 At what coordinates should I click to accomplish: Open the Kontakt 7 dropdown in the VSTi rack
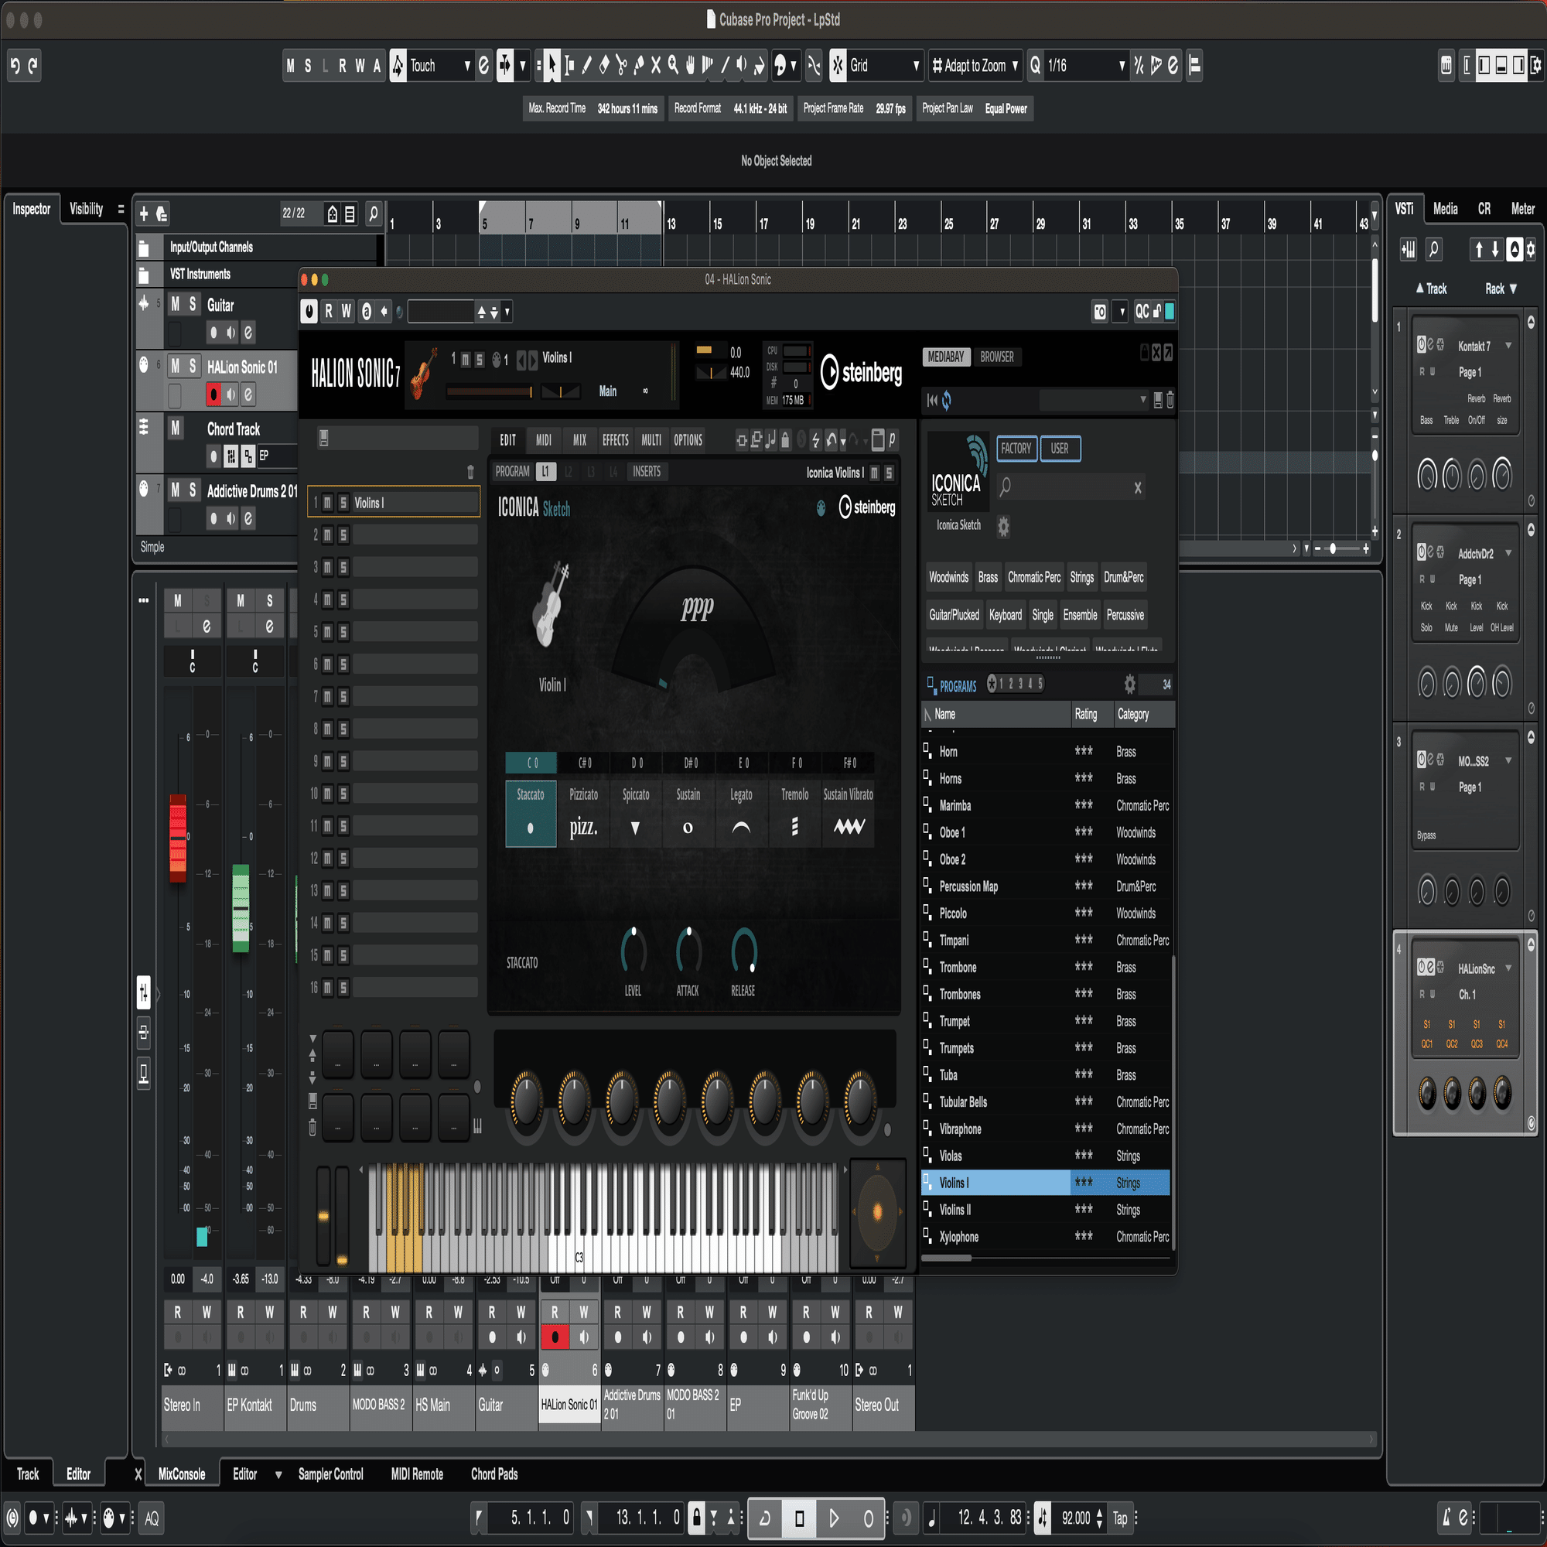pos(1510,346)
